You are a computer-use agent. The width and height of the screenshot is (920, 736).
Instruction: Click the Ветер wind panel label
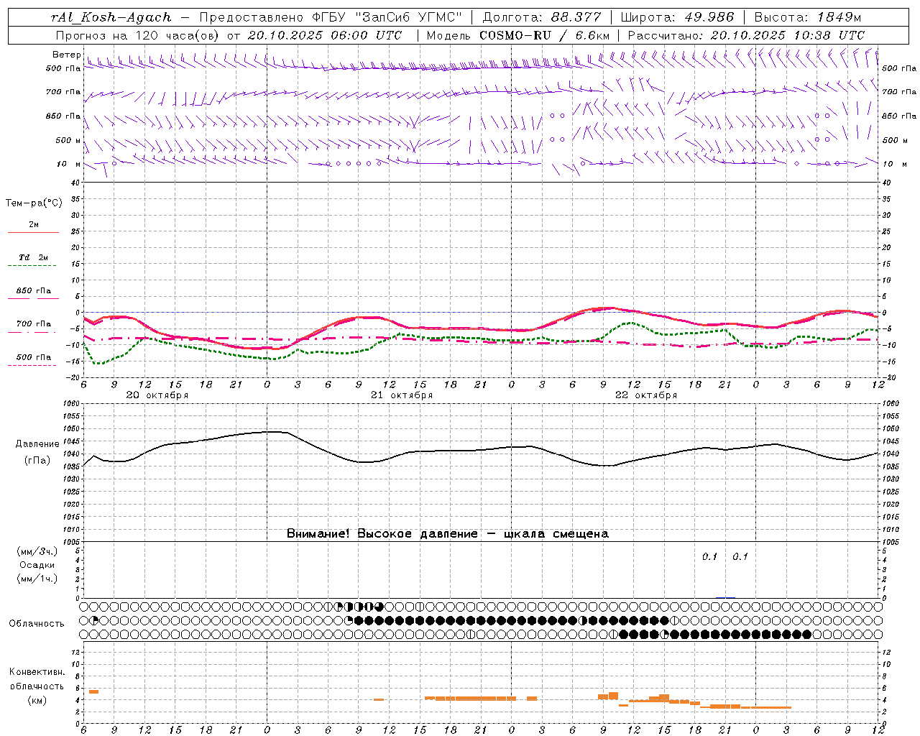(67, 55)
